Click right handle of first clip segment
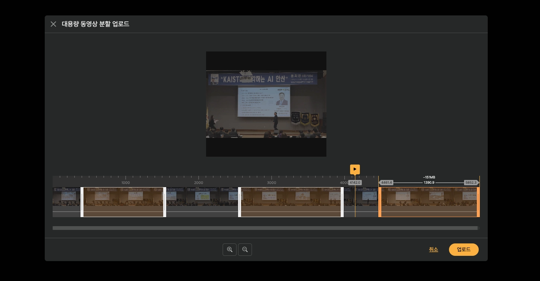The height and width of the screenshot is (281, 540). [x=165, y=202]
